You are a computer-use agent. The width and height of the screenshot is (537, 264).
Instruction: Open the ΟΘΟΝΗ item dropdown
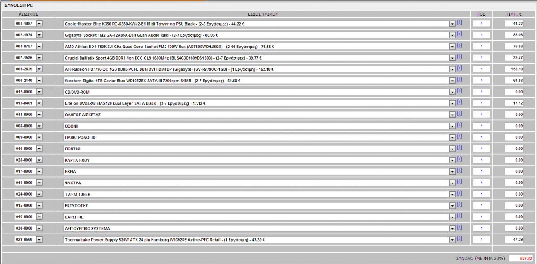[452, 126]
